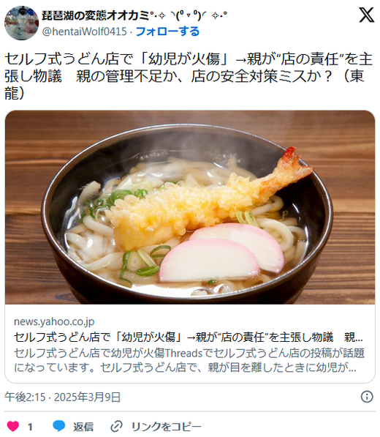This screenshot has width=380, height=437.
Task: Click the card description mentioning Threads
Action: coord(189,360)
